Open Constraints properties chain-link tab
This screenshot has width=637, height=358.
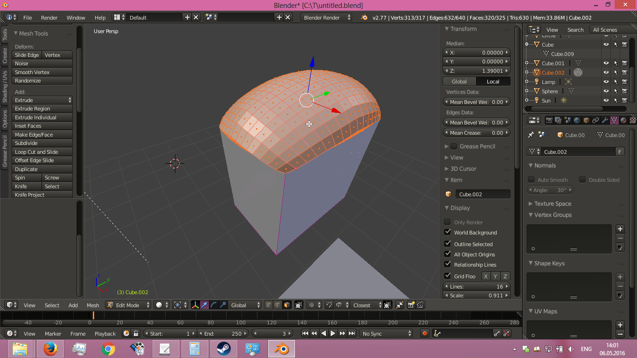click(595, 120)
